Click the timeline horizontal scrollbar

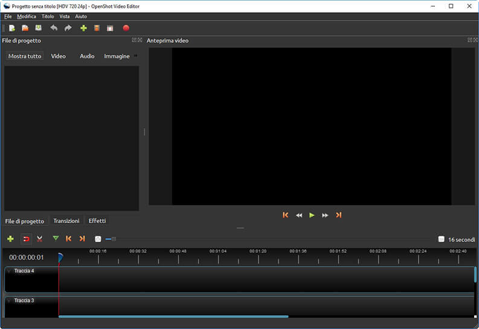tap(173, 316)
